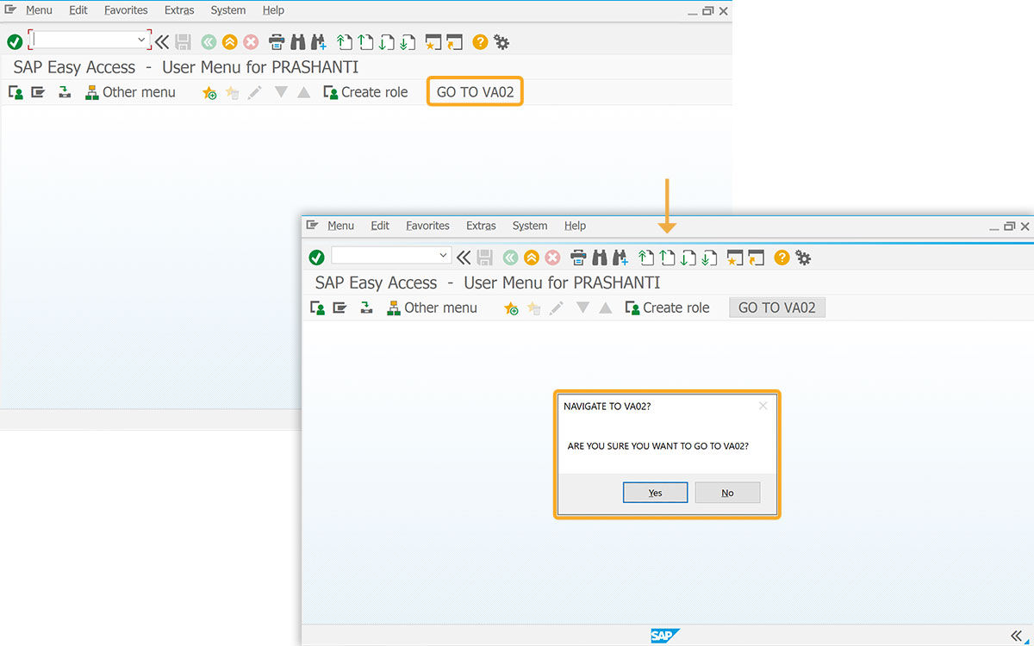Click Save disk icon in front window

click(x=484, y=257)
